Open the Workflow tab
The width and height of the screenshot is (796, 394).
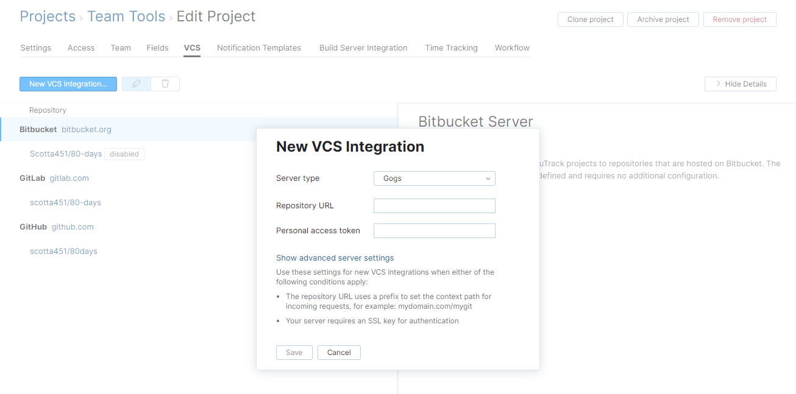[x=511, y=47]
